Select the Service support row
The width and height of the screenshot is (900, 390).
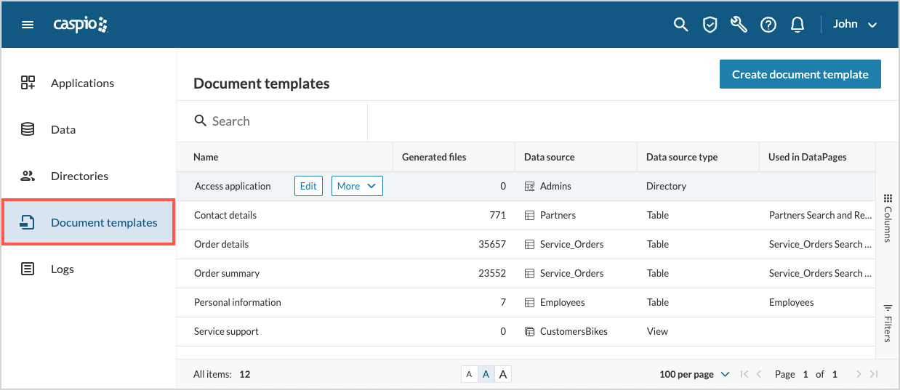click(x=526, y=331)
